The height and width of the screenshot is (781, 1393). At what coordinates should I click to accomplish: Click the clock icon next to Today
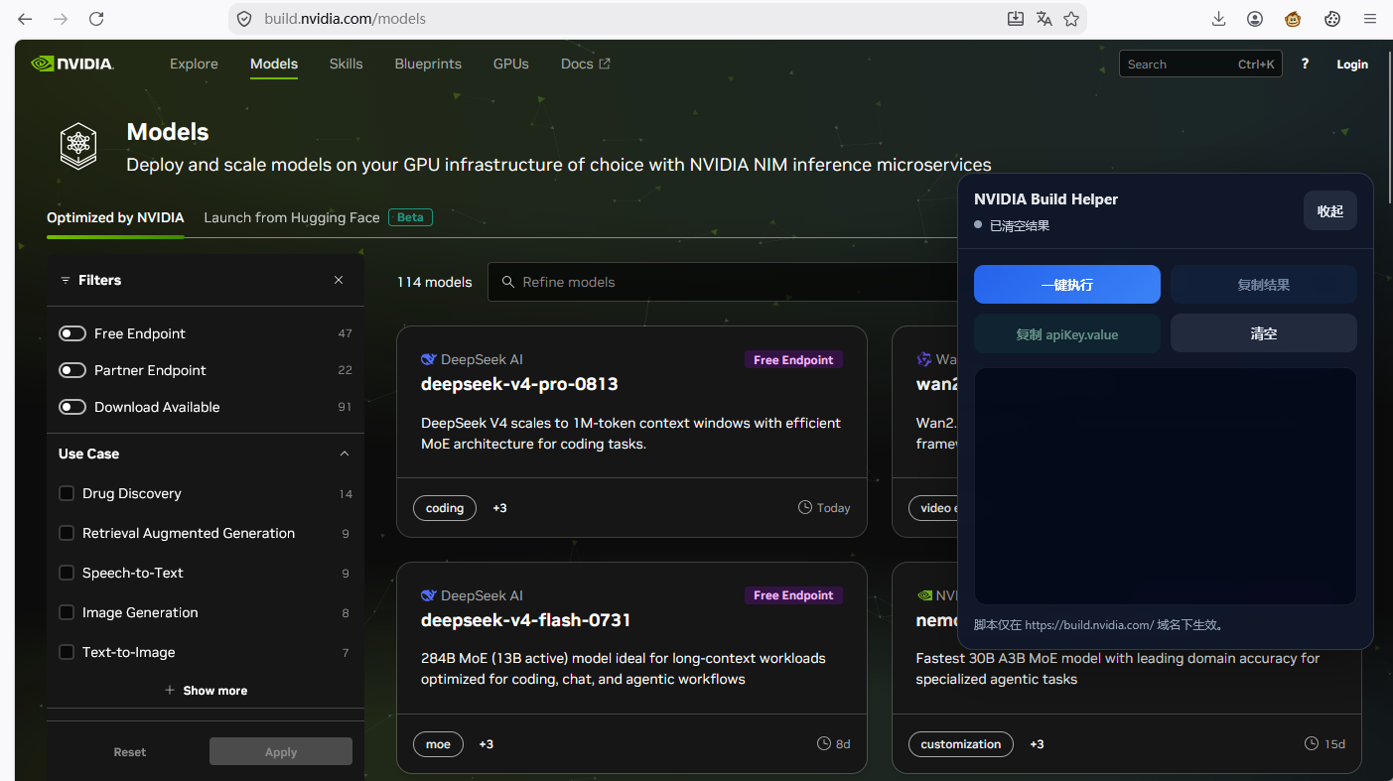[805, 507]
